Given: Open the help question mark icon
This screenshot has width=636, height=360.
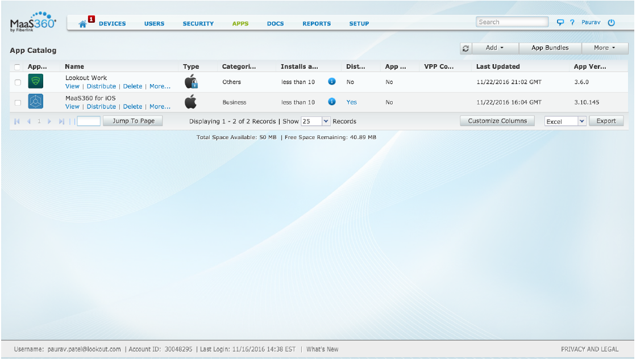Looking at the screenshot, I should point(572,22).
